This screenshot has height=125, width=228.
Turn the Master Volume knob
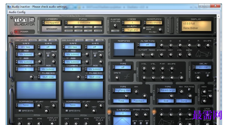115,26
